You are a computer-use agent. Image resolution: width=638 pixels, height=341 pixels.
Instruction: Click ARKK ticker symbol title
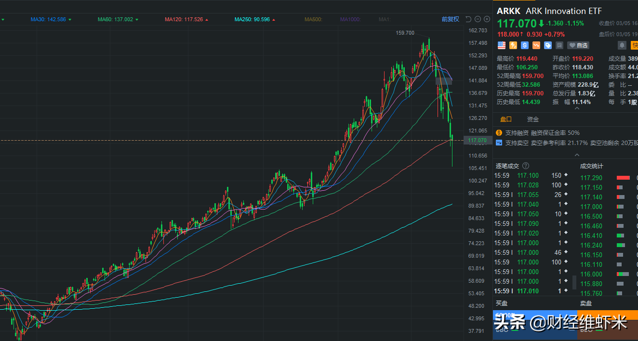[509, 11]
